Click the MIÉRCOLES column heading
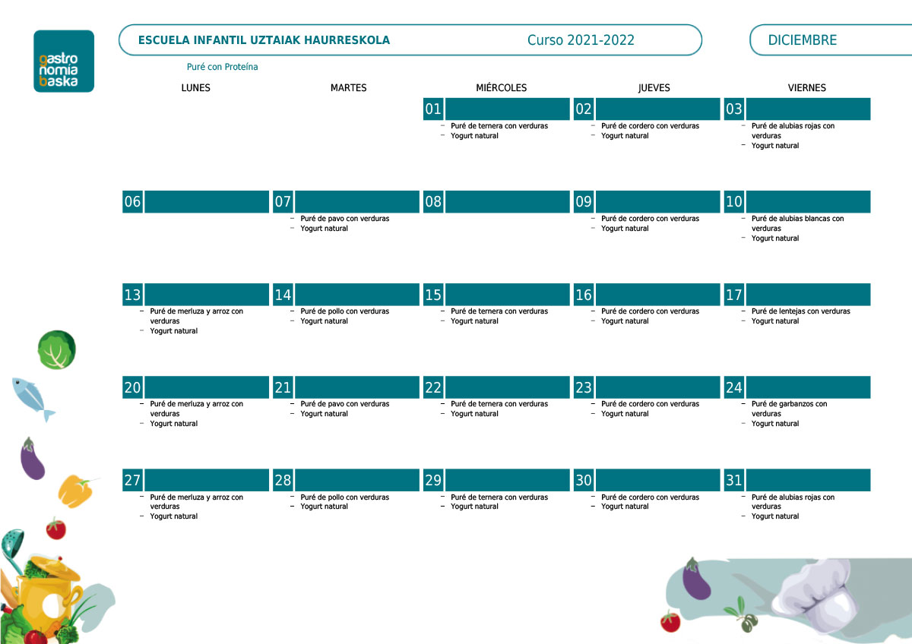912x644 pixels. [x=501, y=88]
